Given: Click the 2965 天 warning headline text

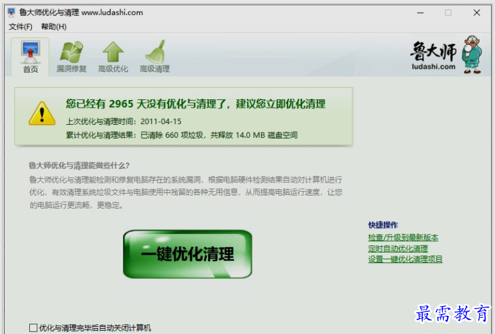Looking at the screenshot, I should (196, 104).
